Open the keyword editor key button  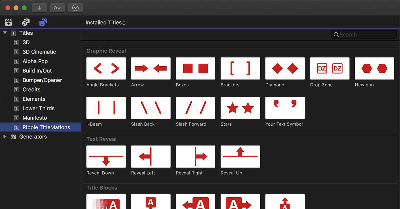pos(57,8)
